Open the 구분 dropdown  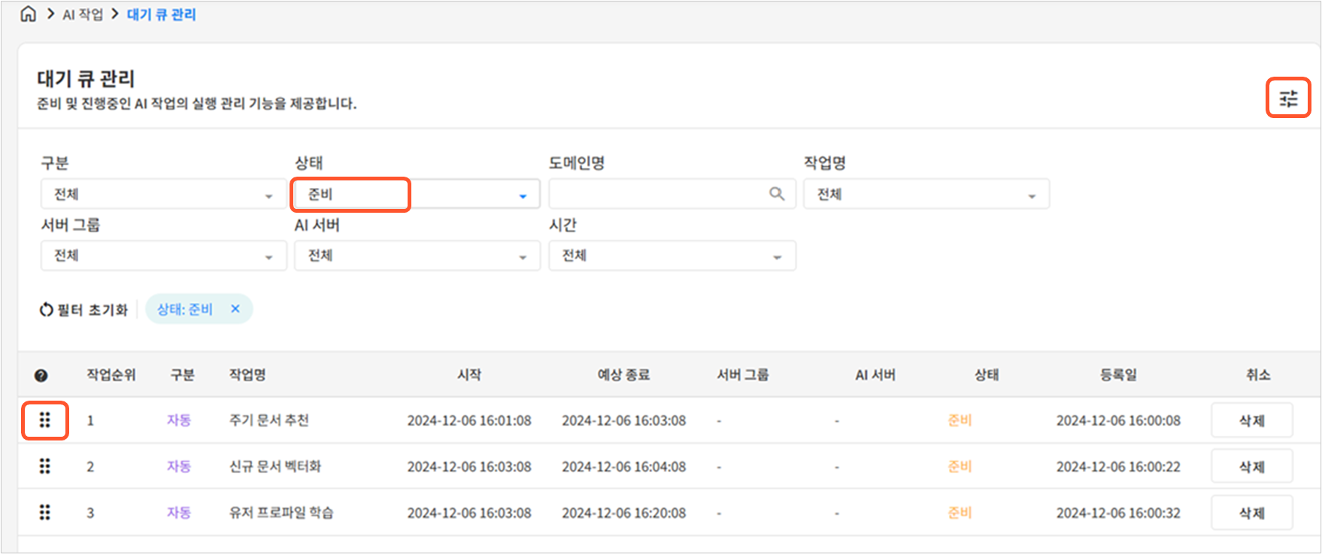163,195
